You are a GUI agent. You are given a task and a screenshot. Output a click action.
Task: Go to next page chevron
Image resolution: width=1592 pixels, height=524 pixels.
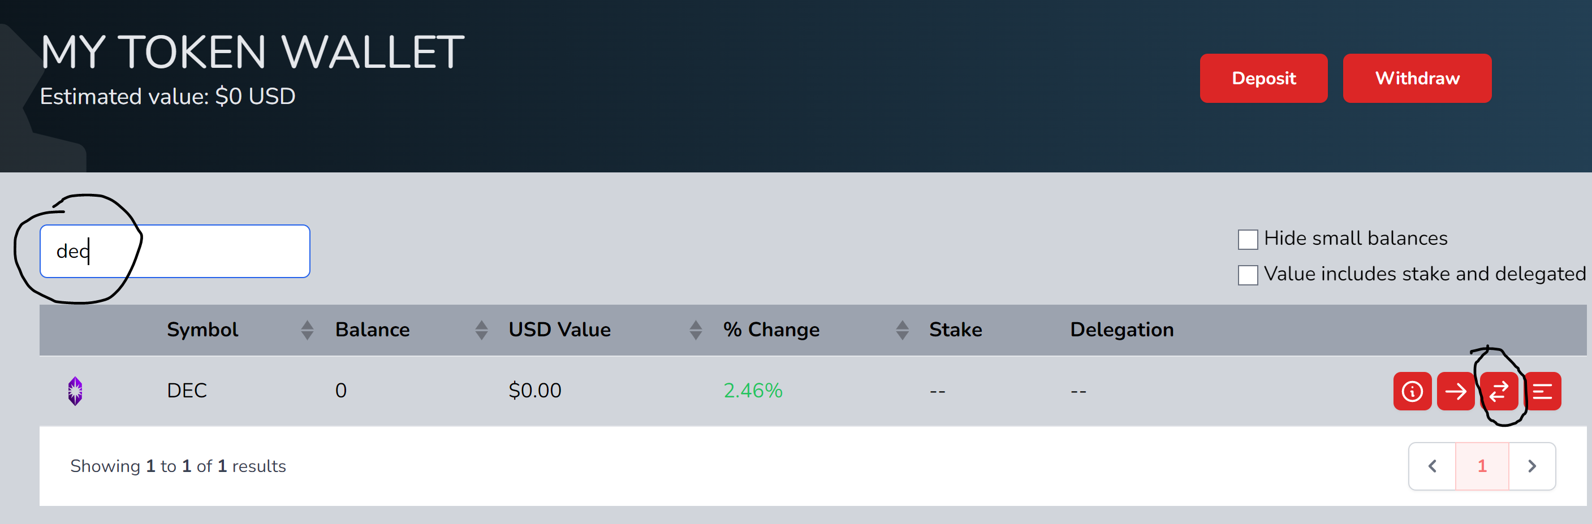(1532, 466)
